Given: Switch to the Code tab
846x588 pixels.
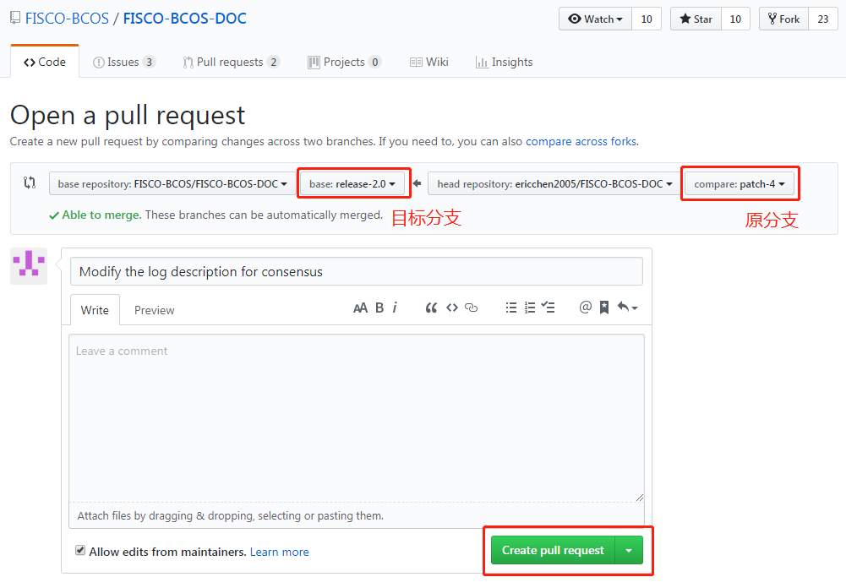Looking at the screenshot, I should 45,62.
